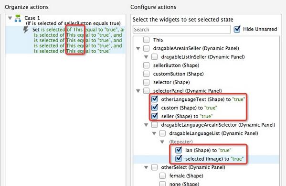Select the selector (Shape) label
The image size is (286, 186).
point(171,82)
